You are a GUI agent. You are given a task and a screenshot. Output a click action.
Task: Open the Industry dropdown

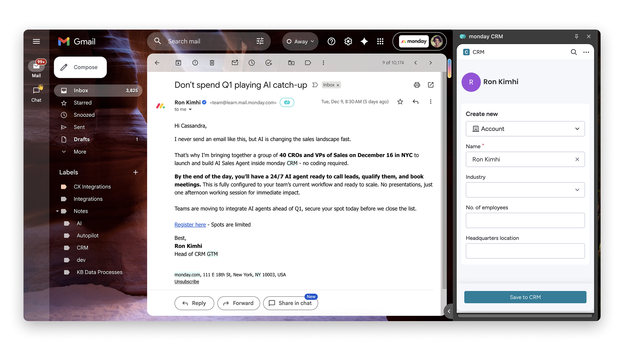[x=525, y=190]
